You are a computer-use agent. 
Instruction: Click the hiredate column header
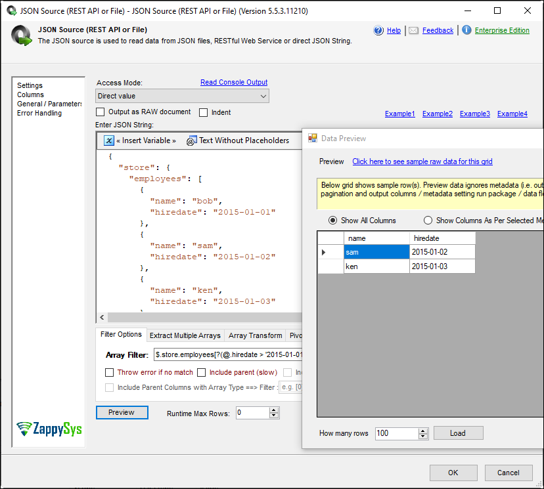click(x=442, y=238)
